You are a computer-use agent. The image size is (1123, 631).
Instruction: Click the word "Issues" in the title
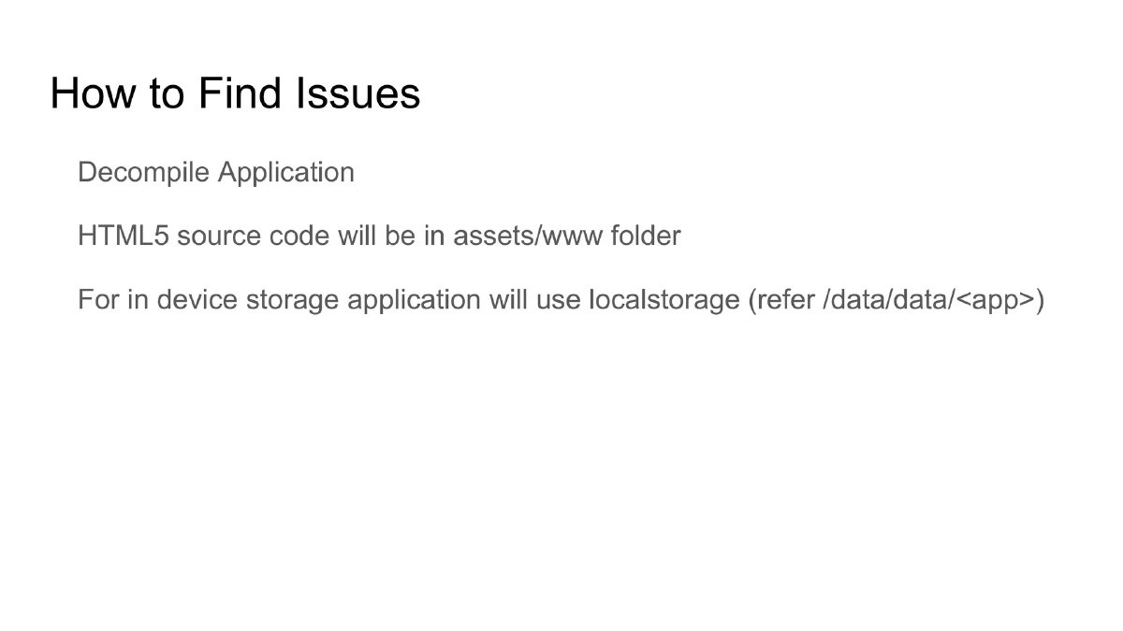pos(358,93)
